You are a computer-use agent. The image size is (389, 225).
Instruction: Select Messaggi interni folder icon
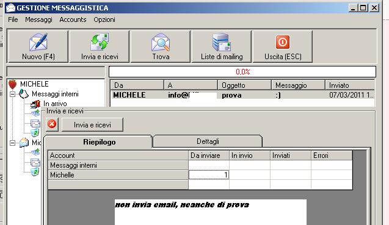(24, 94)
